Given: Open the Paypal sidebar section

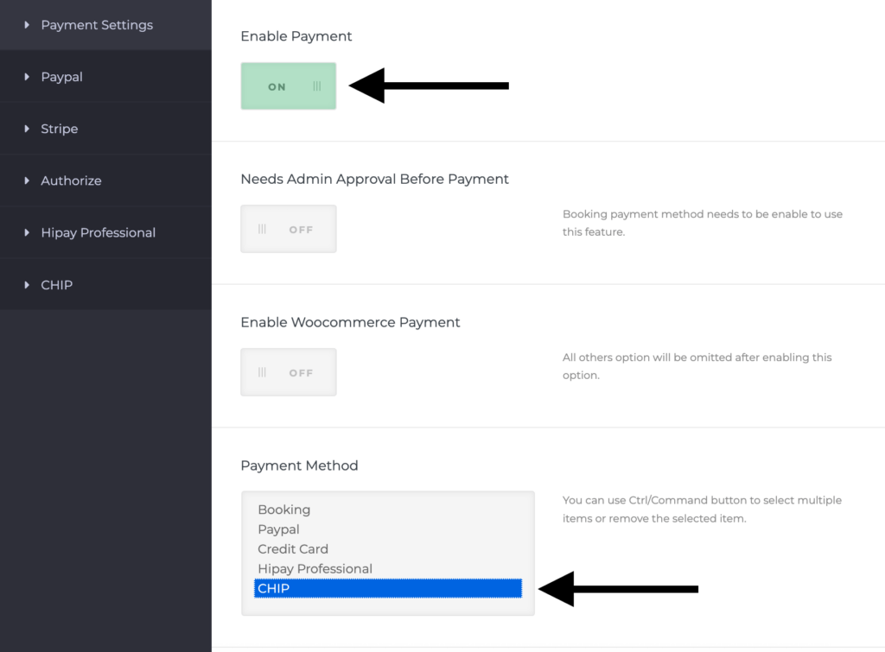Looking at the screenshot, I should pos(105,77).
